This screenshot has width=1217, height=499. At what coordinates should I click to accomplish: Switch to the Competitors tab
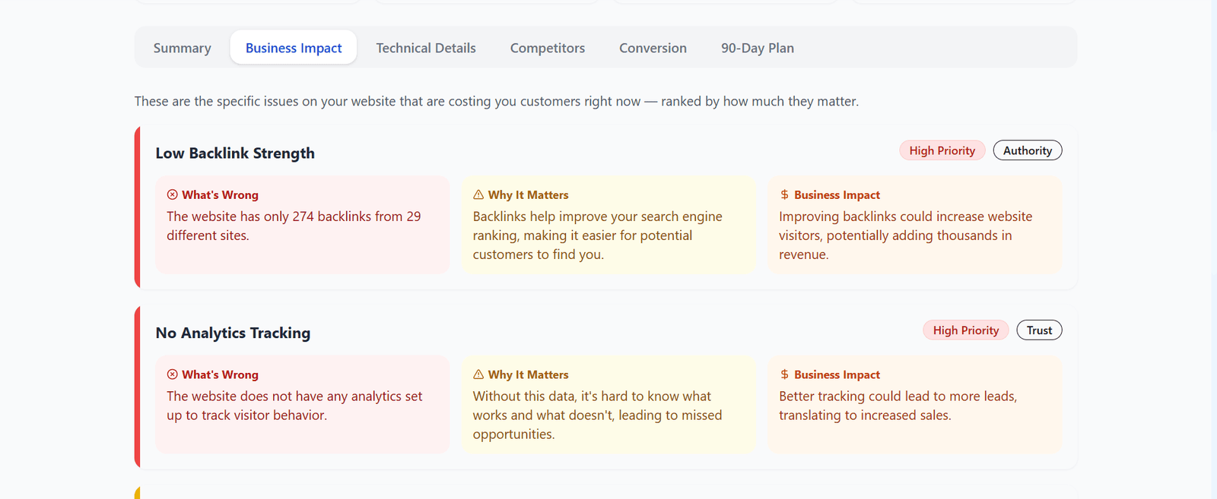(547, 47)
